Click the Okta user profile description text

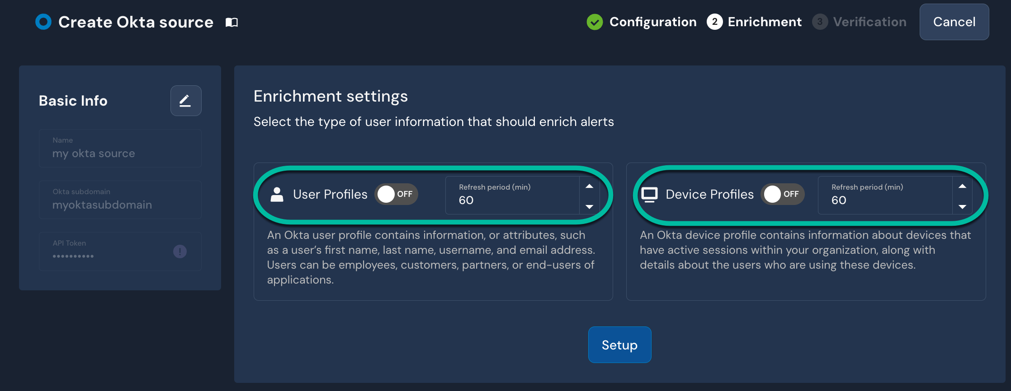pos(431,257)
